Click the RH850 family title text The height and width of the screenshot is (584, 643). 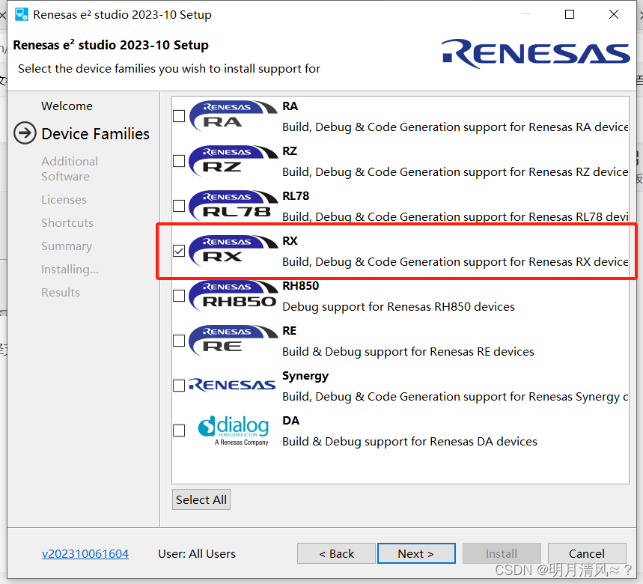click(x=301, y=286)
